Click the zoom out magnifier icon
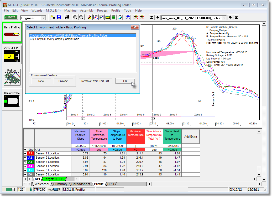Screen dimensions: 272x197 81,17
